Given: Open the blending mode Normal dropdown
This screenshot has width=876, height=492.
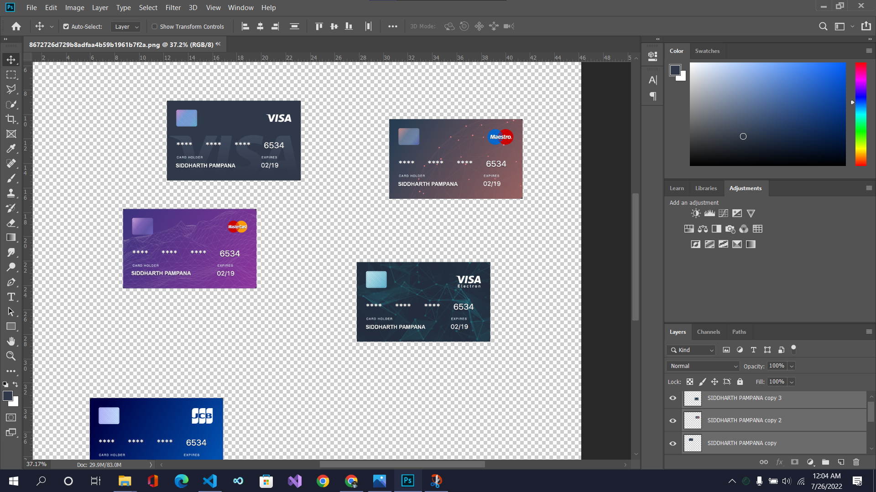Looking at the screenshot, I should coord(702,366).
